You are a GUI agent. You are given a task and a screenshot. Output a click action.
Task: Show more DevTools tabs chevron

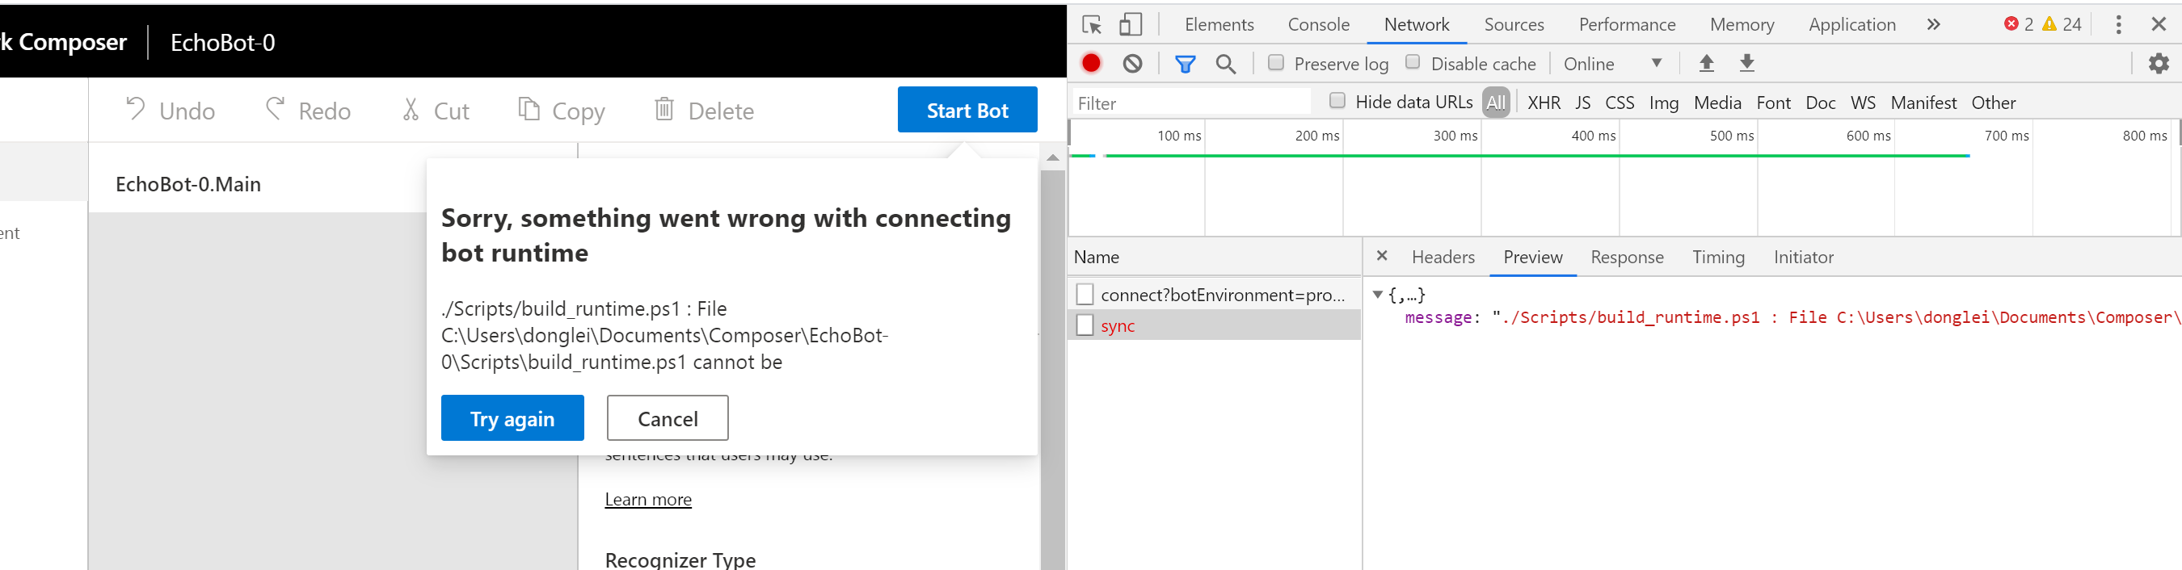[x=1933, y=24]
